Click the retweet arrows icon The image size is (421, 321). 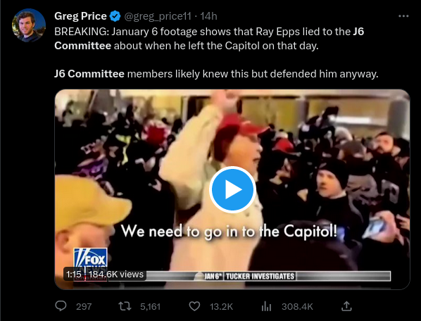[x=125, y=306]
